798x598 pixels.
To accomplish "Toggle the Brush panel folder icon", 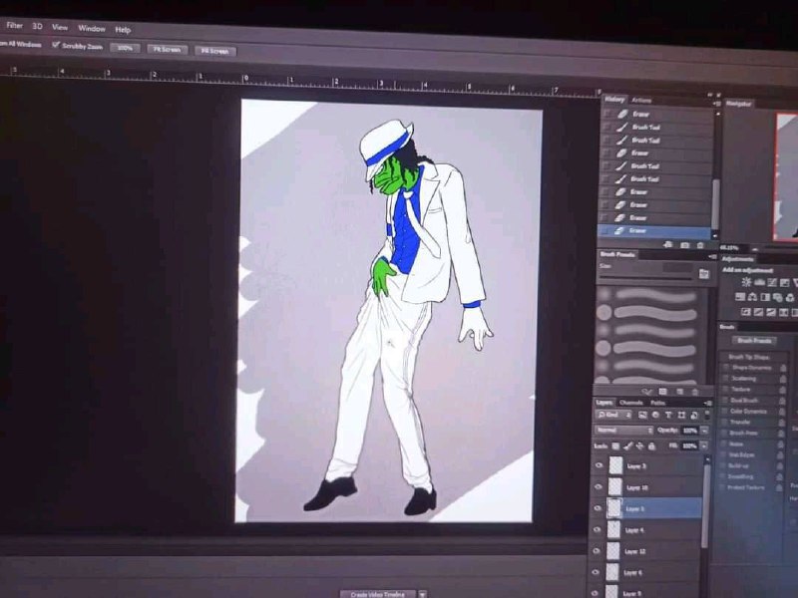I will [704, 273].
